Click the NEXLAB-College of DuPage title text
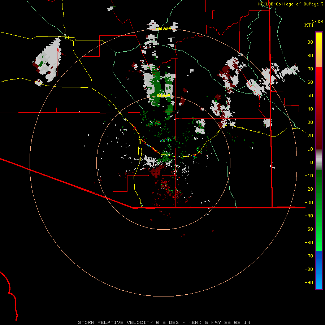The height and width of the screenshot is (325, 325). 289,4
